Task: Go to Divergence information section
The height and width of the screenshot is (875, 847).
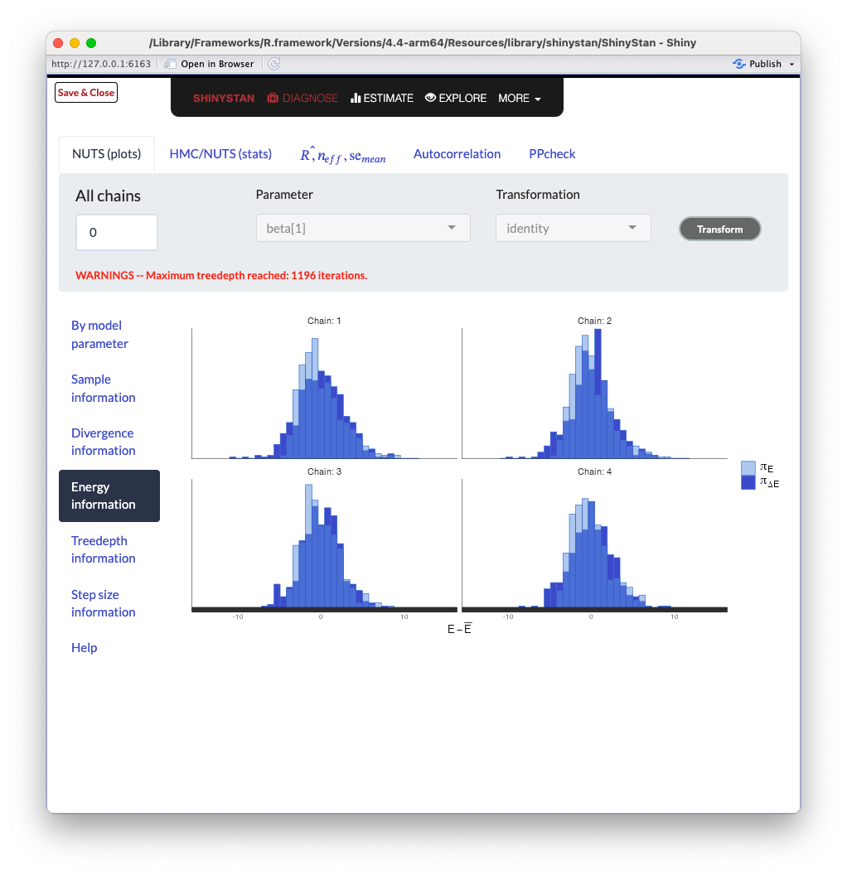Action: [104, 442]
